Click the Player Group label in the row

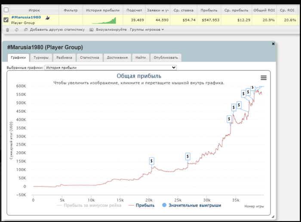pyautogui.click(x=23, y=23)
